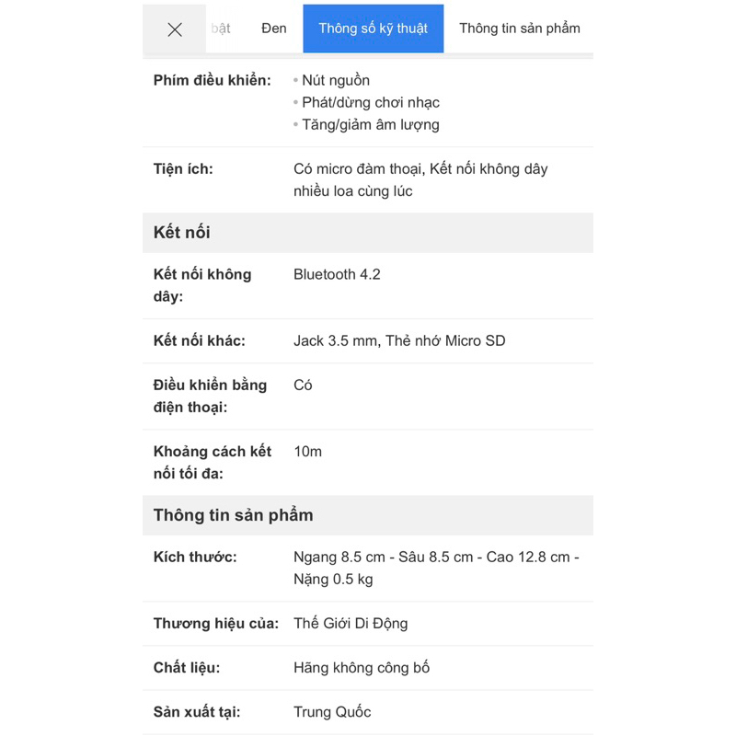This screenshot has width=736, height=736.
Task: Click the Kích thước row label
Action: coord(195,558)
